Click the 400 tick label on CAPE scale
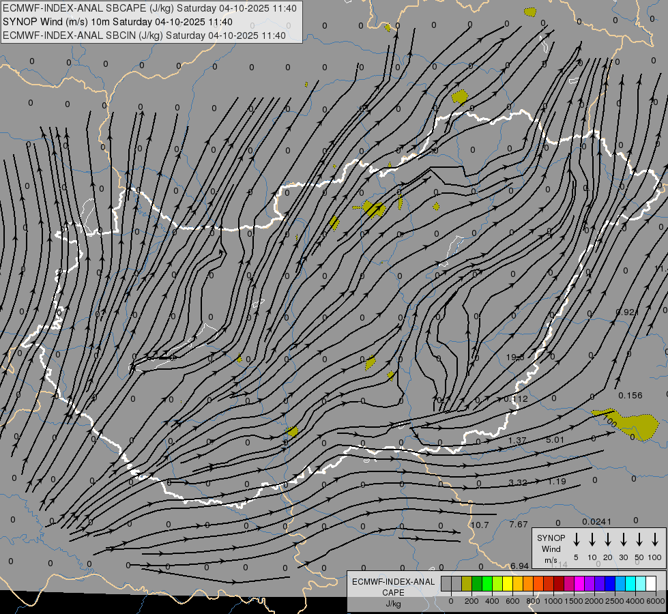Viewport: 668px width, 614px height. (x=492, y=601)
